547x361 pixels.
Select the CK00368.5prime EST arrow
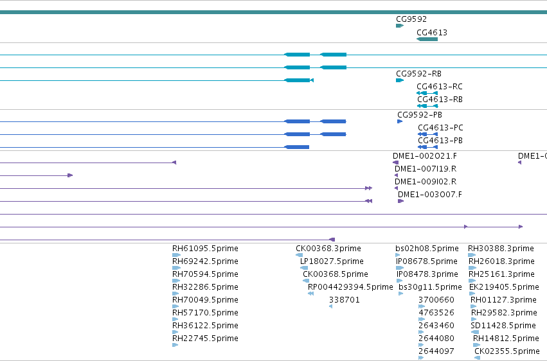coord(306,281)
